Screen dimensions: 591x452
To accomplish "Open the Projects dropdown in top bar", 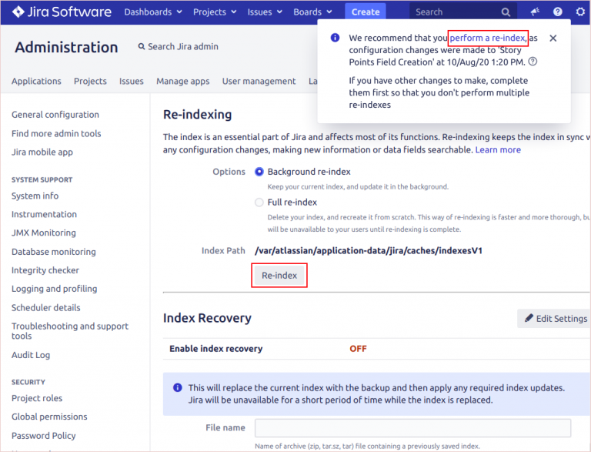I will coord(215,12).
